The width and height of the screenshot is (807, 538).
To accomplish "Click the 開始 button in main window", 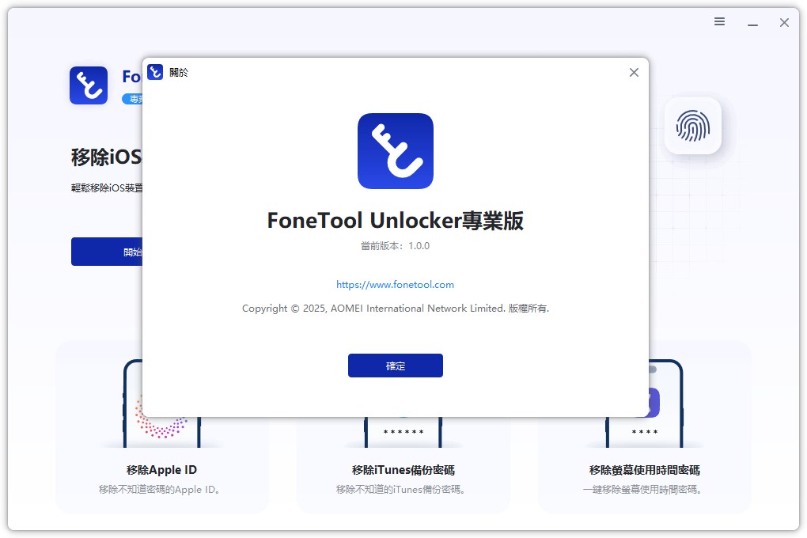I will pyautogui.click(x=107, y=252).
